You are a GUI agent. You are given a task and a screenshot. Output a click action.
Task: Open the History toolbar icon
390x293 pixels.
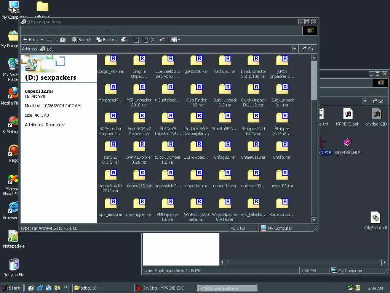tap(124, 40)
